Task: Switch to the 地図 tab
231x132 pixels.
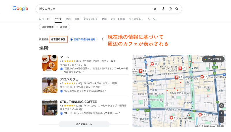Action: 68,19
